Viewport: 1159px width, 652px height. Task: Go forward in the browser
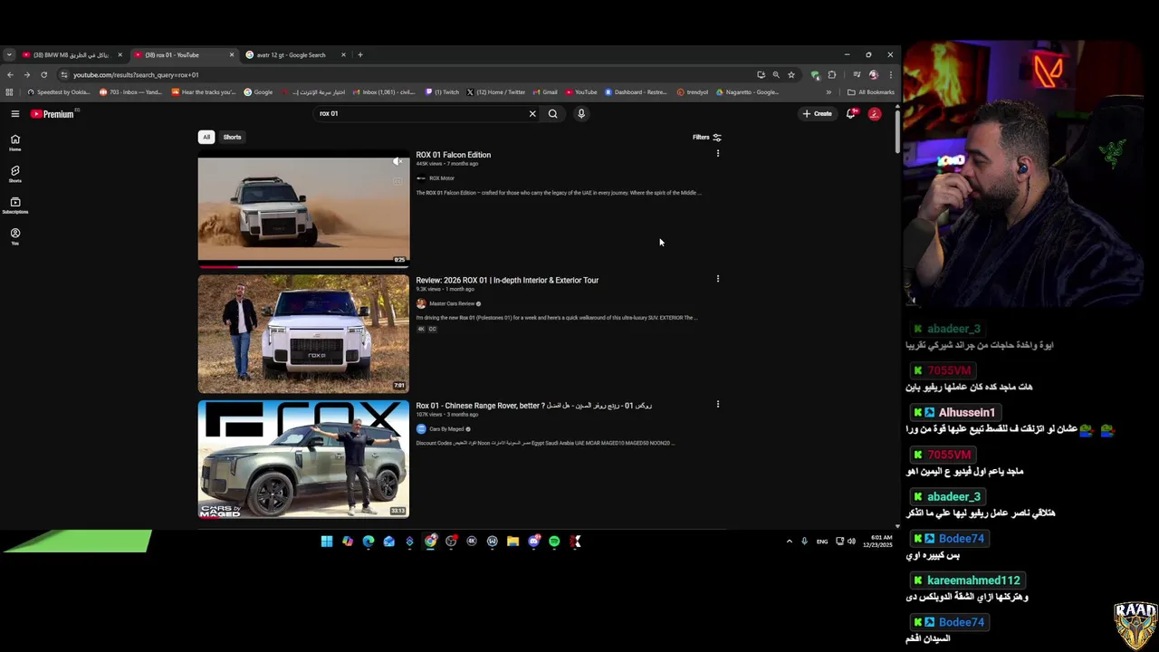tap(27, 75)
